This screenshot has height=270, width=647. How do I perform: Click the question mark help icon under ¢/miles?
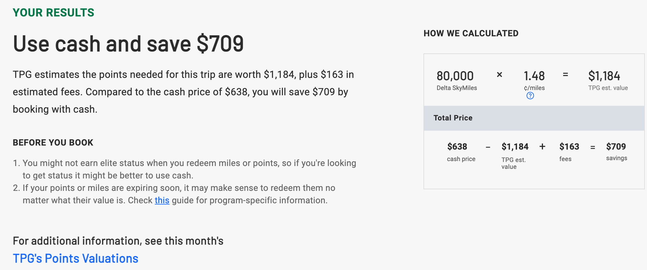point(530,96)
